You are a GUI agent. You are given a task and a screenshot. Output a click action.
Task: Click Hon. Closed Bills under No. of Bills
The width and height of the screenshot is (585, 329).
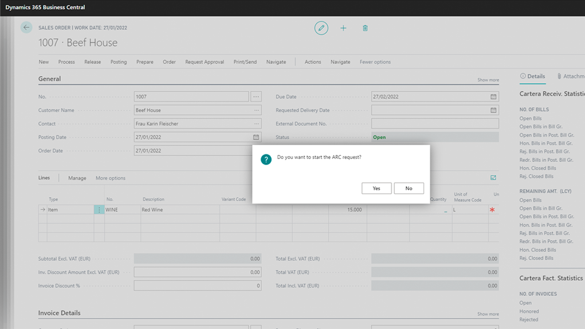coord(538,168)
